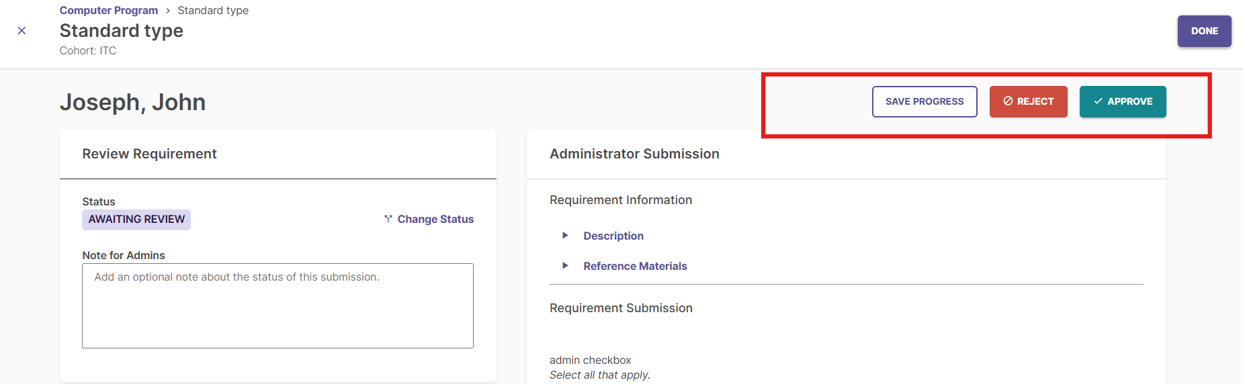
Task: Click the Joseph, John name heading
Action: pyautogui.click(x=132, y=102)
